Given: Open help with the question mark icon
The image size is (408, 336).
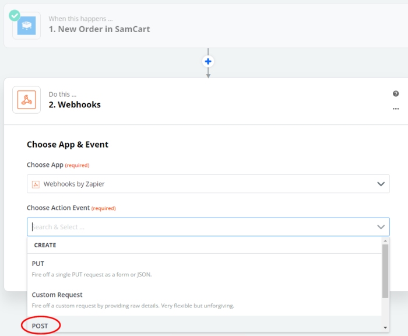Looking at the screenshot, I should pyautogui.click(x=396, y=93).
